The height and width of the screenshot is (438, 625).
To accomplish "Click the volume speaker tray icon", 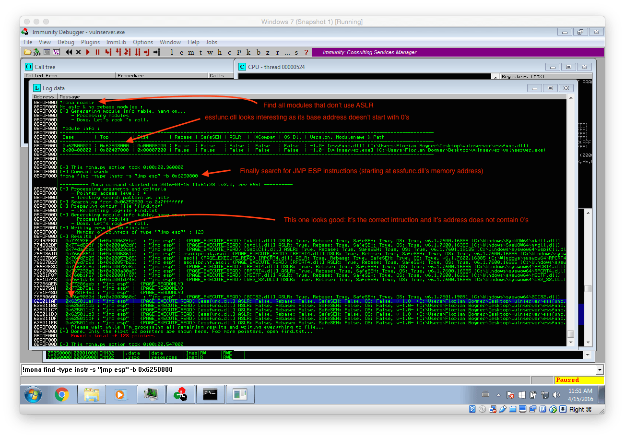I will 556,395.
